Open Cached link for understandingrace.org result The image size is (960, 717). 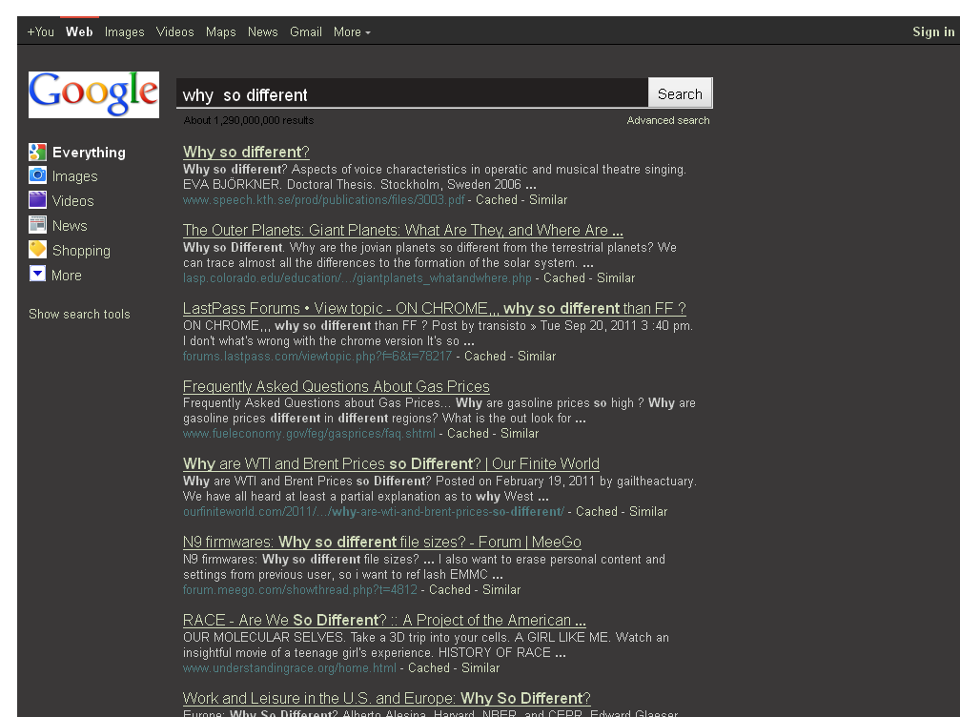tap(429, 668)
